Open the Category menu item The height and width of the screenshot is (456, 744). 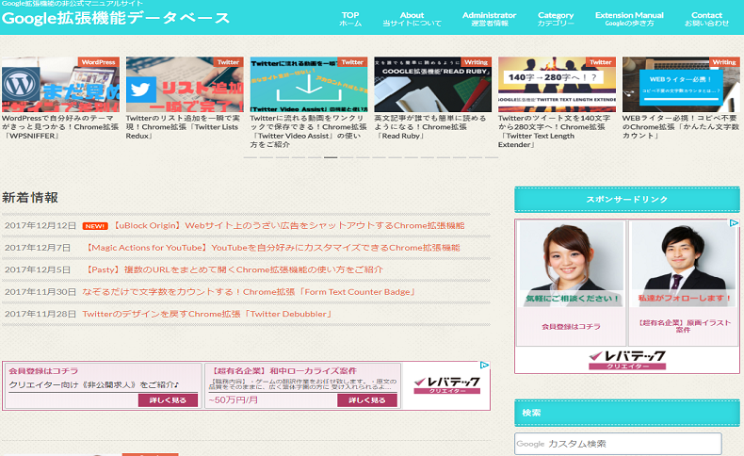coord(556,19)
